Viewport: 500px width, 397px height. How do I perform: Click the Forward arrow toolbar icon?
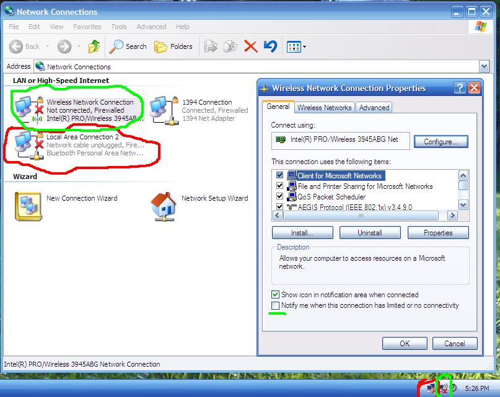pyautogui.click(x=64, y=46)
